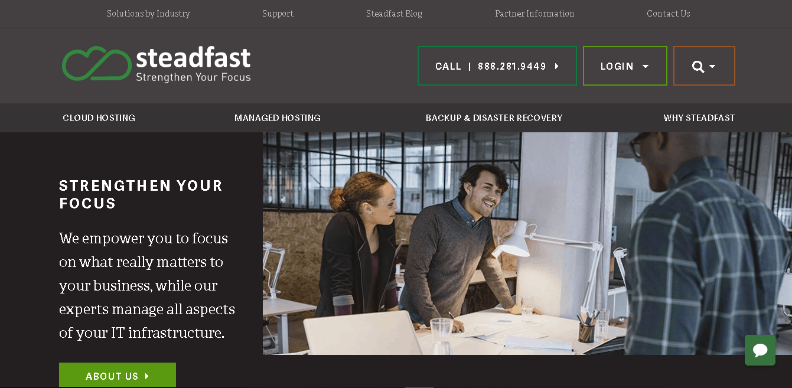The height and width of the screenshot is (388, 792).
Task: Open Solutions by Industry link
Action: click(148, 14)
